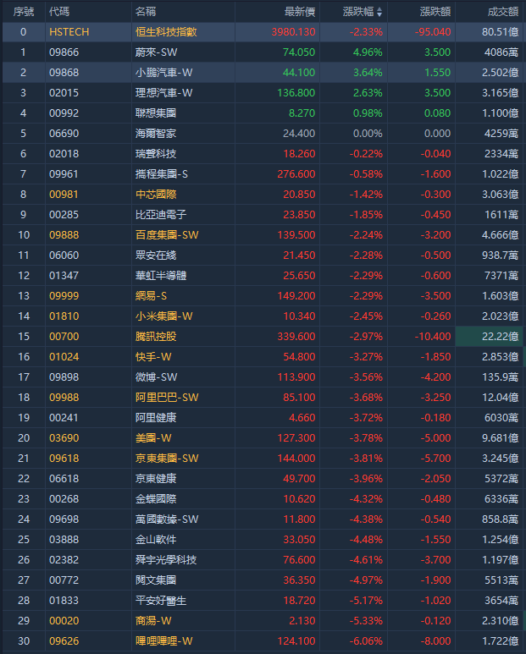This screenshot has width=526, height=654.
Task: Click price 2.130 for 商湯-W
Action: 302,621
